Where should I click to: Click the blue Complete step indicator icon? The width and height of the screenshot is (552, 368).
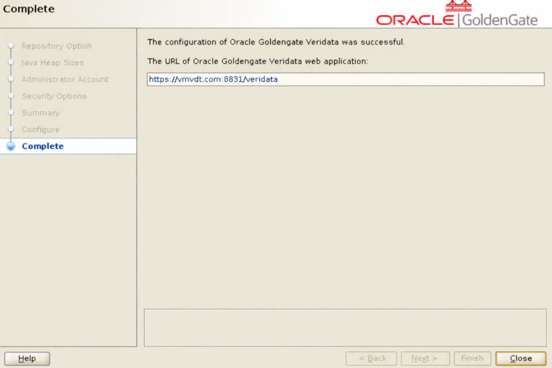[x=11, y=147]
